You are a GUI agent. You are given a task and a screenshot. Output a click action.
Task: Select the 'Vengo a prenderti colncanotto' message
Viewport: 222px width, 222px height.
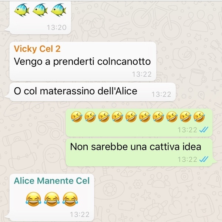tap(82, 61)
